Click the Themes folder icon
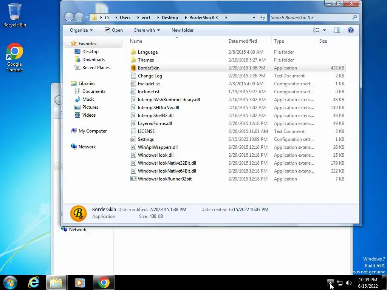 tap(133, 60)
